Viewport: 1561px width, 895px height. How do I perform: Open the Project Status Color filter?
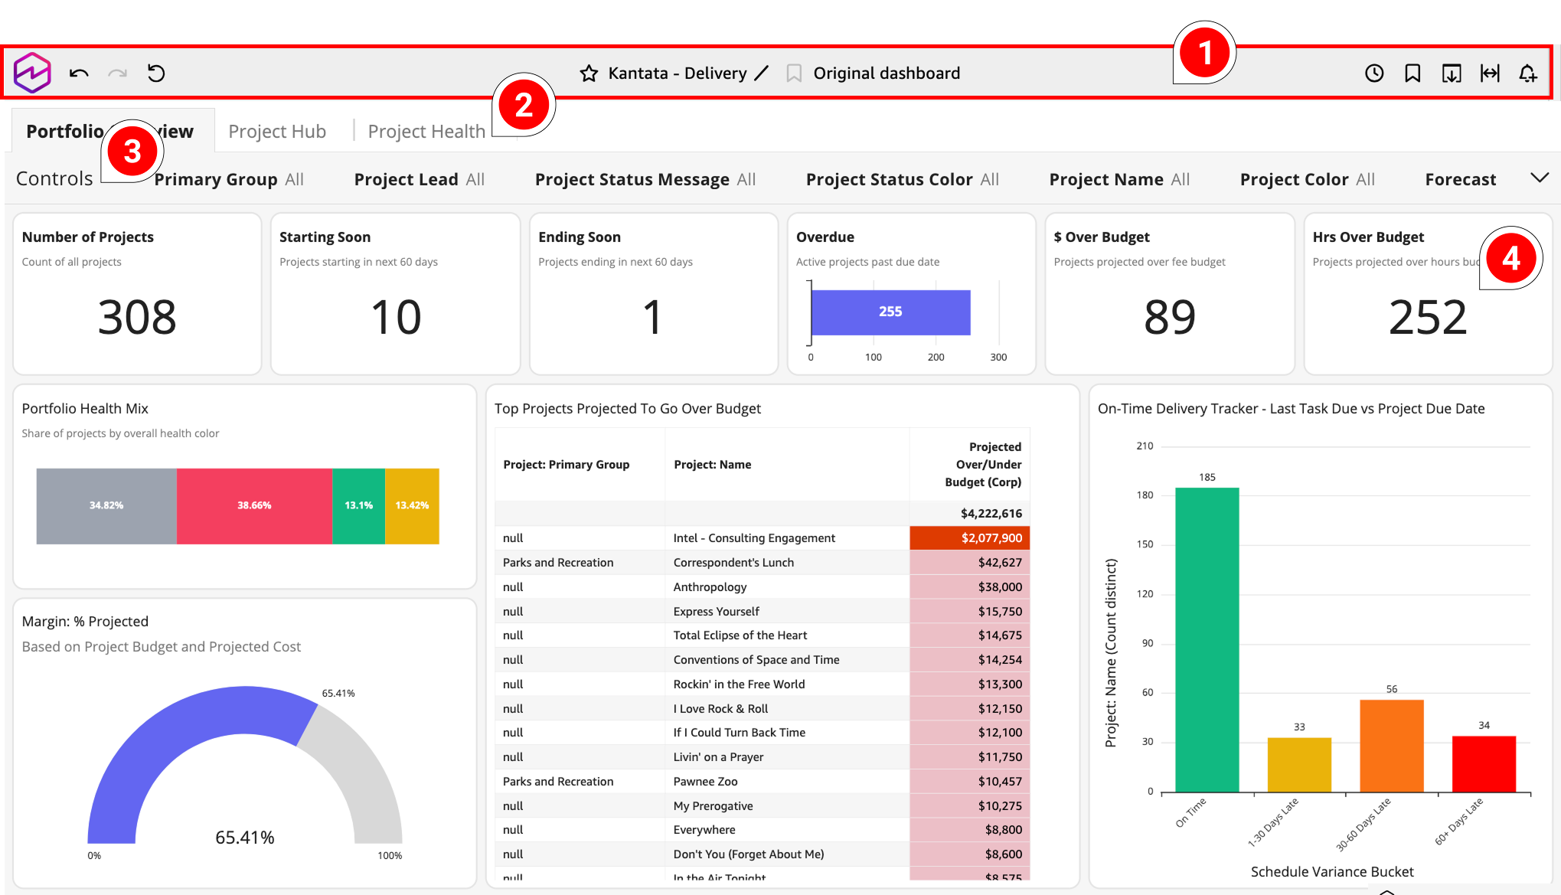tap(903, 179)
